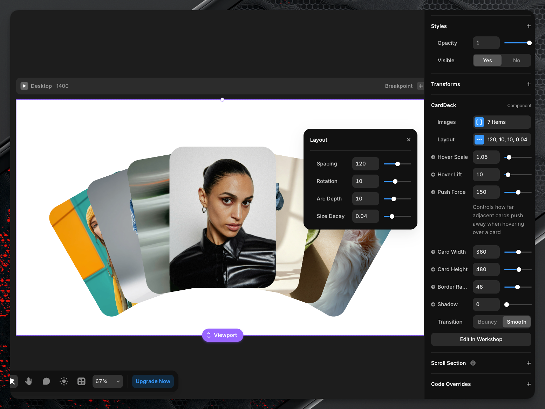This screenshot has width=545, height=409.
Task: Open the components grid icon
Action: (81, 381)
